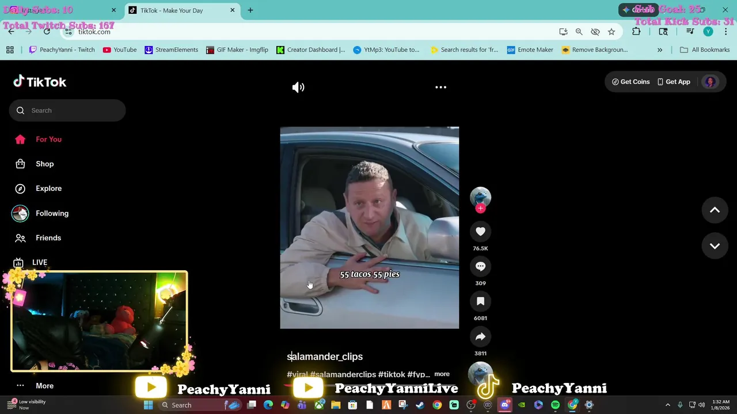737x414 pixels.
Task: Open Chrome extensions puzzle icon
Action: [x=636, y=32]
